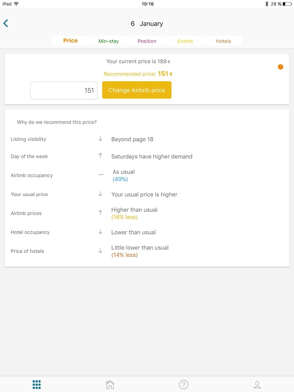Tap the Airbnb prices up arrow
294x392 pixels.
tap(100, 213)
